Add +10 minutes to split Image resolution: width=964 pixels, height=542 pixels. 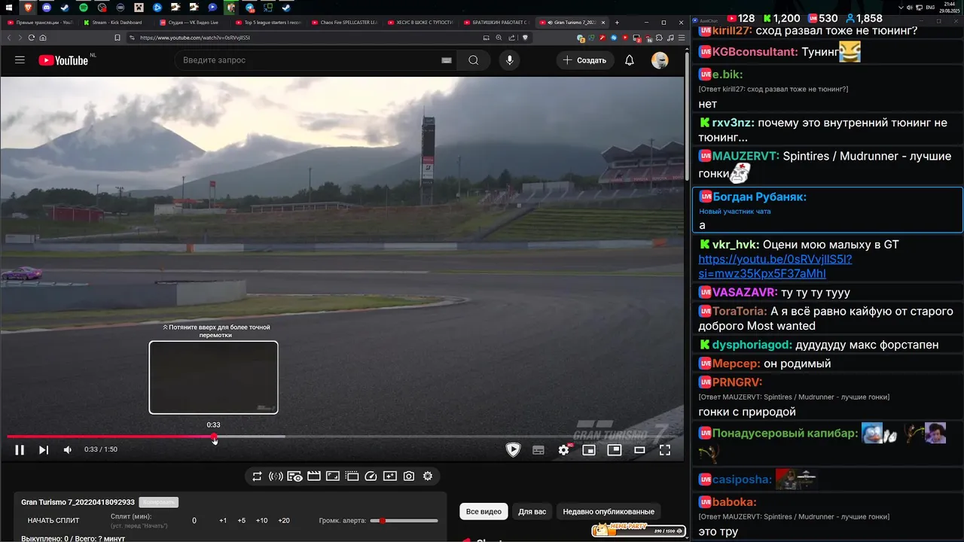(261, 521)
